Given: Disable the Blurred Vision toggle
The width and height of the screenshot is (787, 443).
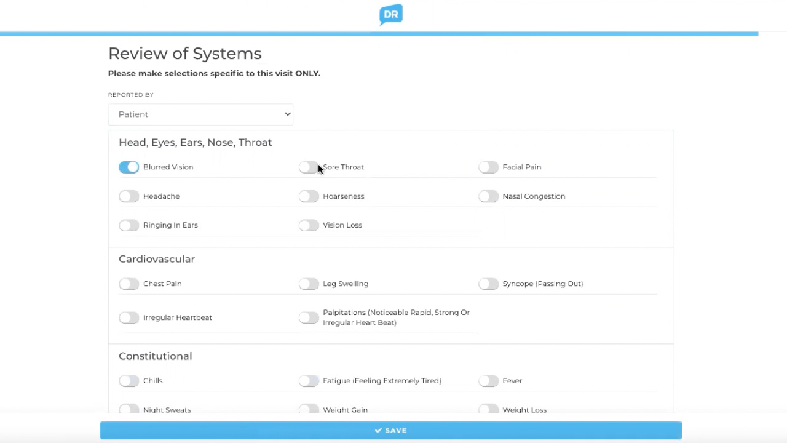Looking at the screenshot, I should pyautogui.click(x=129, y=167).
